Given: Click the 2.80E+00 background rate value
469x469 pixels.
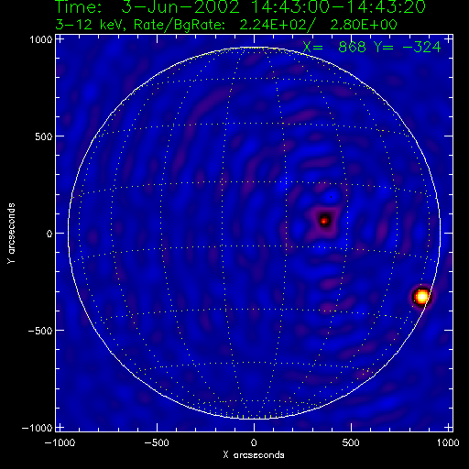Looking at the screenshot, I should (x=364, y=25).
